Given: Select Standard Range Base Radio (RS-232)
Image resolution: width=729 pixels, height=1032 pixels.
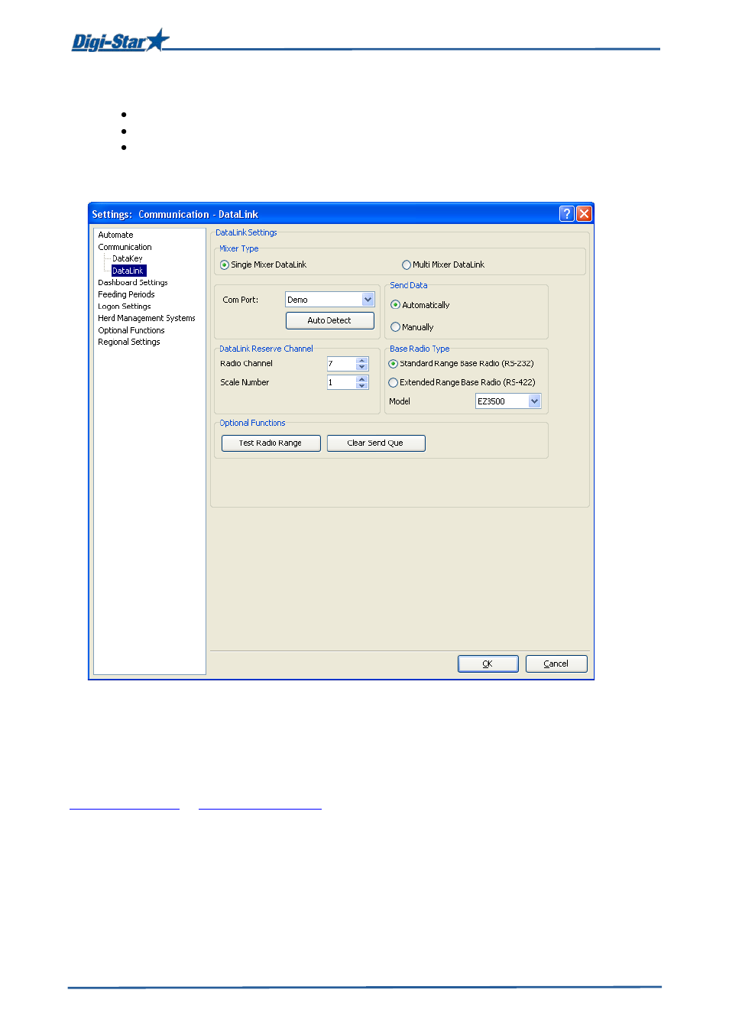Looking at the screenshot, I should [x=394, y=364].
